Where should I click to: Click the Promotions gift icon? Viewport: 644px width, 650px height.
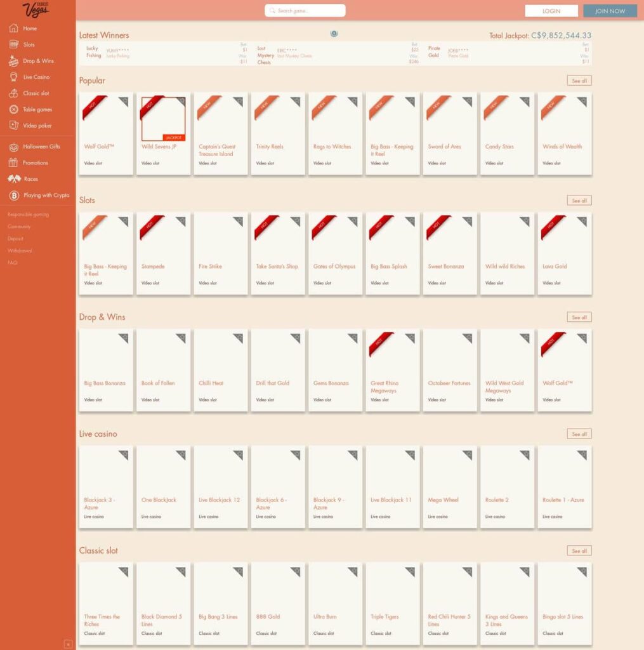point(13,162)
